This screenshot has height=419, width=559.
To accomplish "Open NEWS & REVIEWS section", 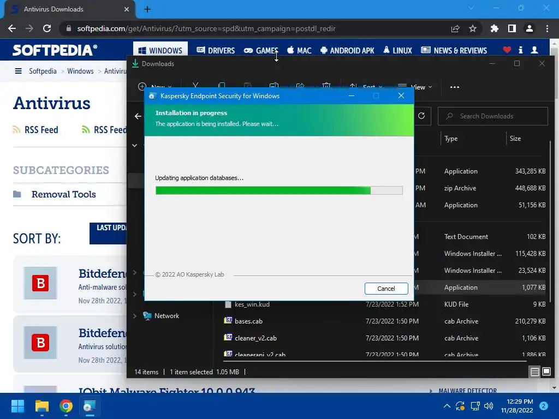I will tap(454, 50).
